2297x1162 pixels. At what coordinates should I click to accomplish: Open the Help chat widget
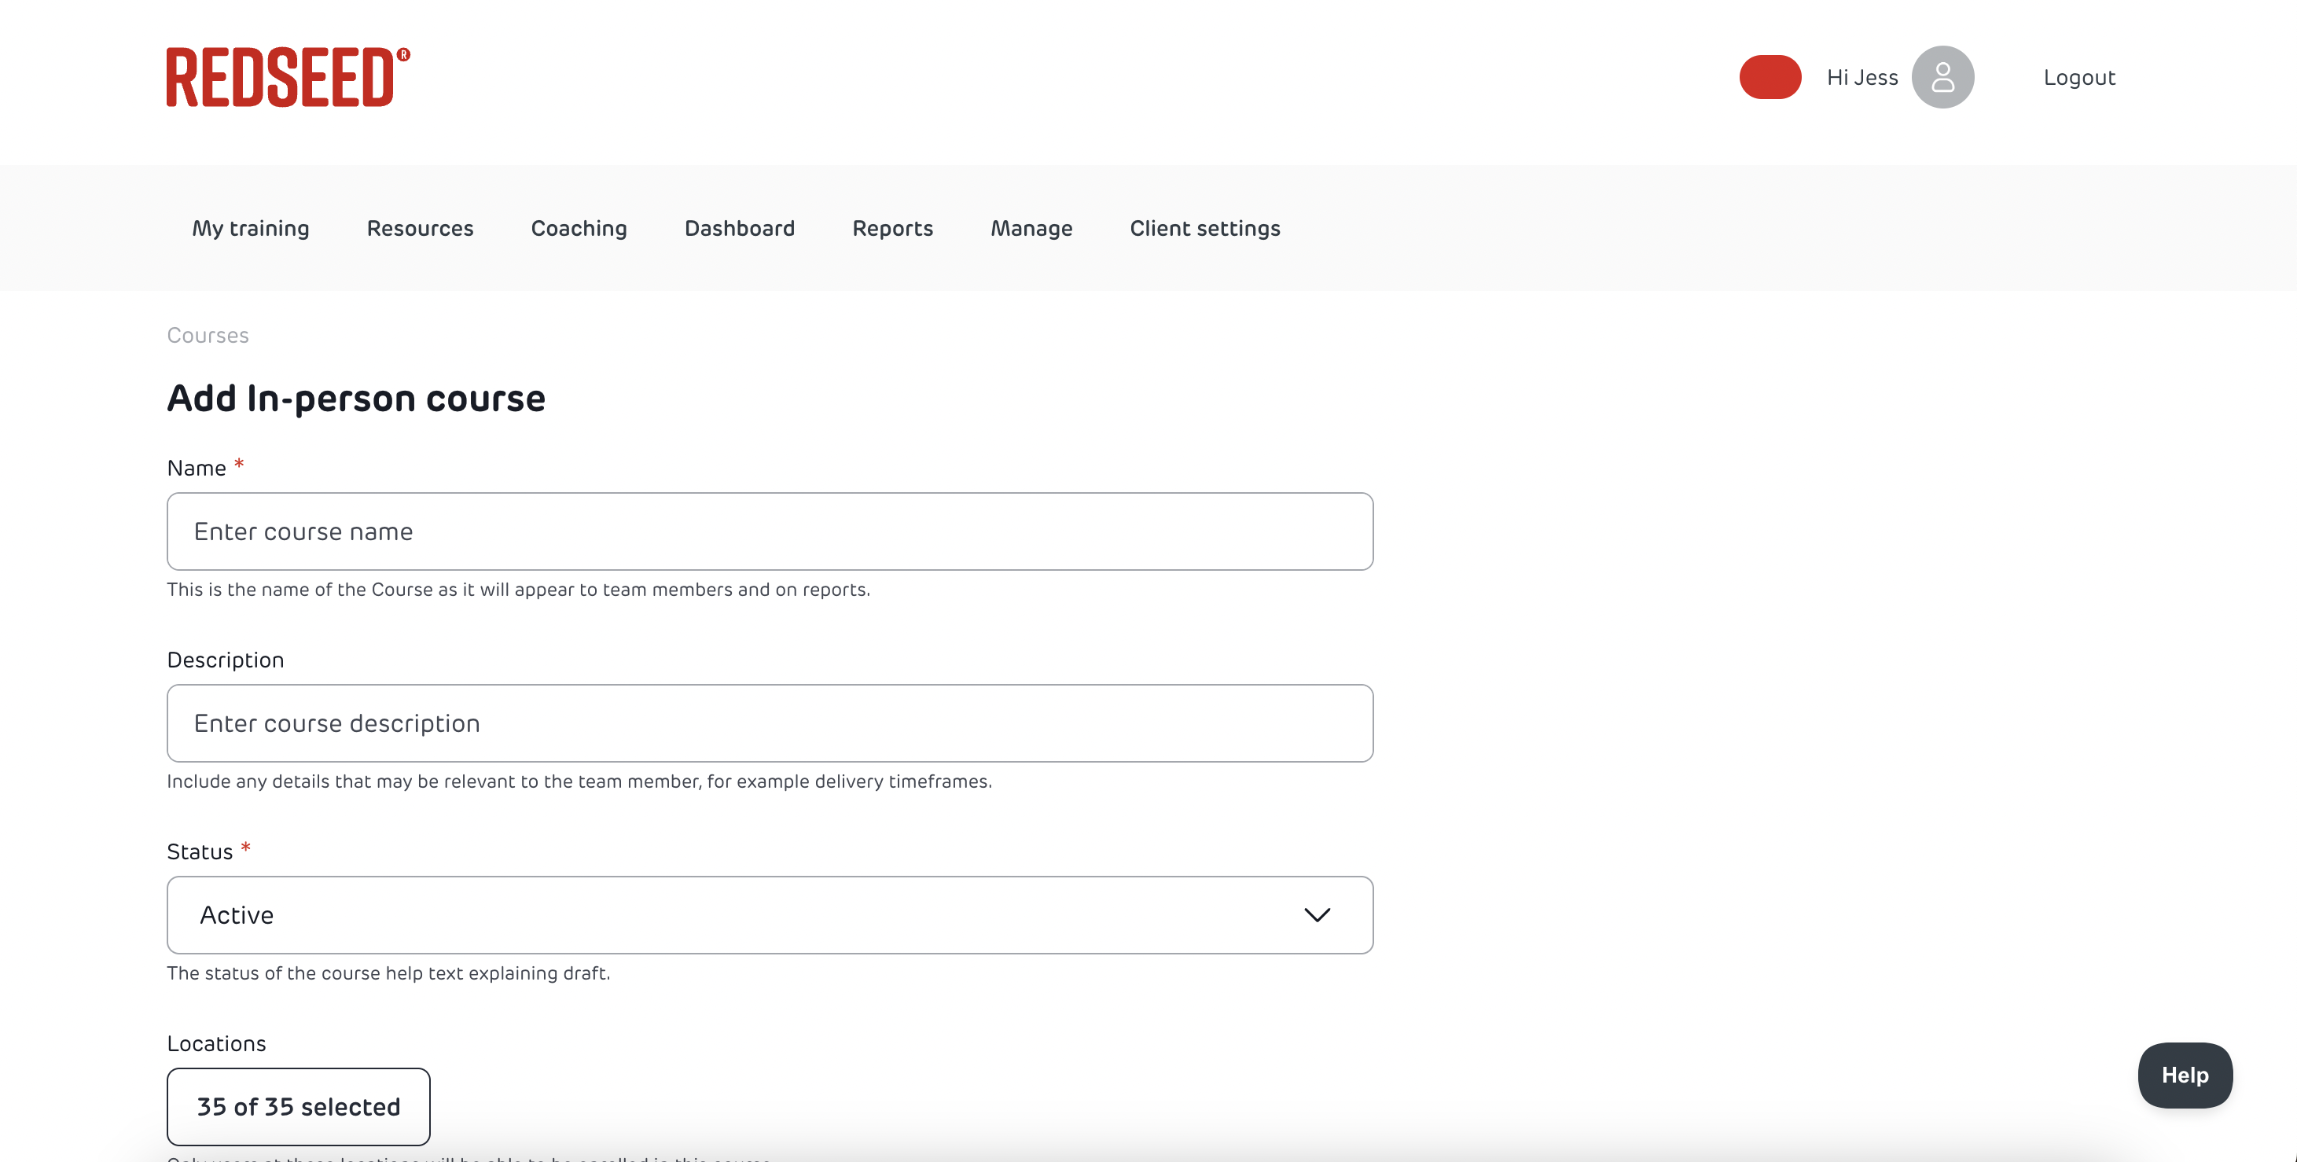click(x=2184, y=1075)
